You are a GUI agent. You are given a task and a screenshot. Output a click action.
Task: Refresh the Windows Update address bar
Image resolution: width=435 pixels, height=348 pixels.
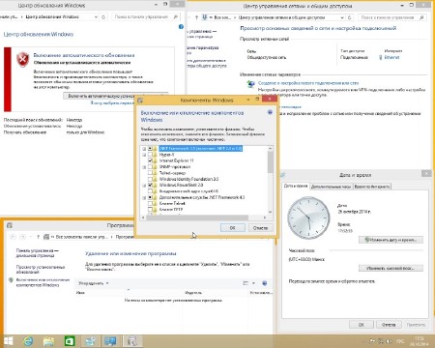point(103,16)
